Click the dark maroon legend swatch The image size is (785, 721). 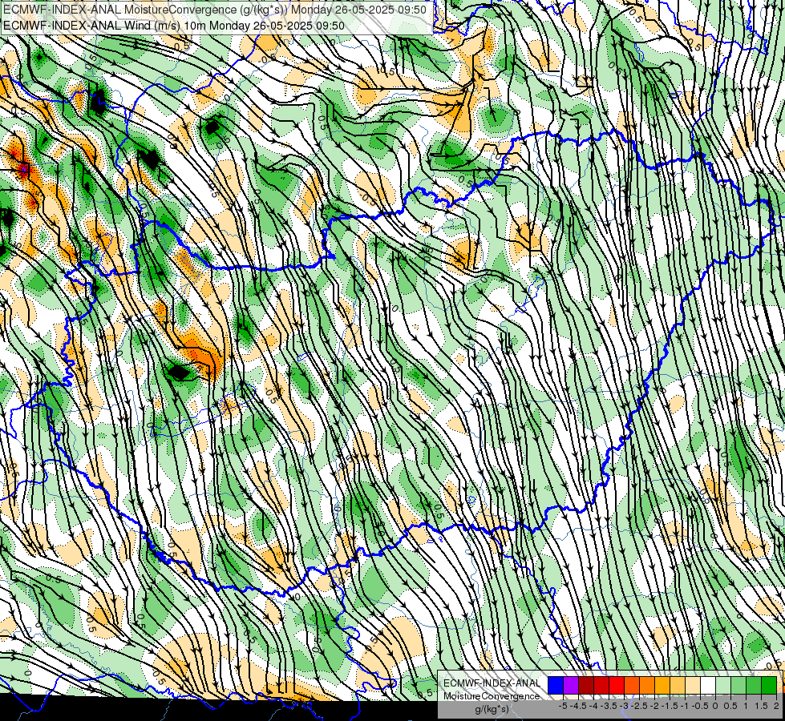[586, 685]
